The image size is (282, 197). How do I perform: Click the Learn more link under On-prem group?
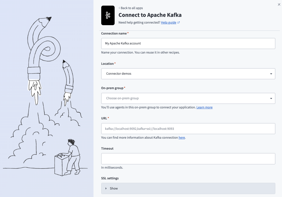204,107
